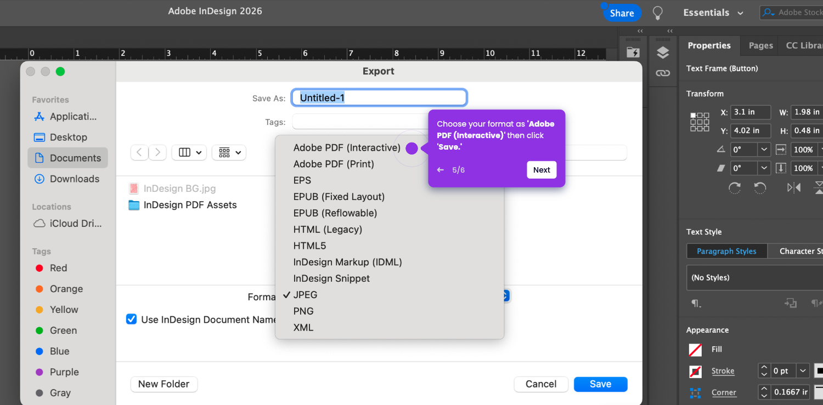
Task: Rotate 90° clockwise in Transform
Action: [735, 188]
